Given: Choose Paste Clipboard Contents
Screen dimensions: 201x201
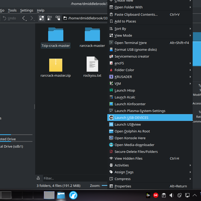Looking at the screenshot, I should (x=150, y=15).
